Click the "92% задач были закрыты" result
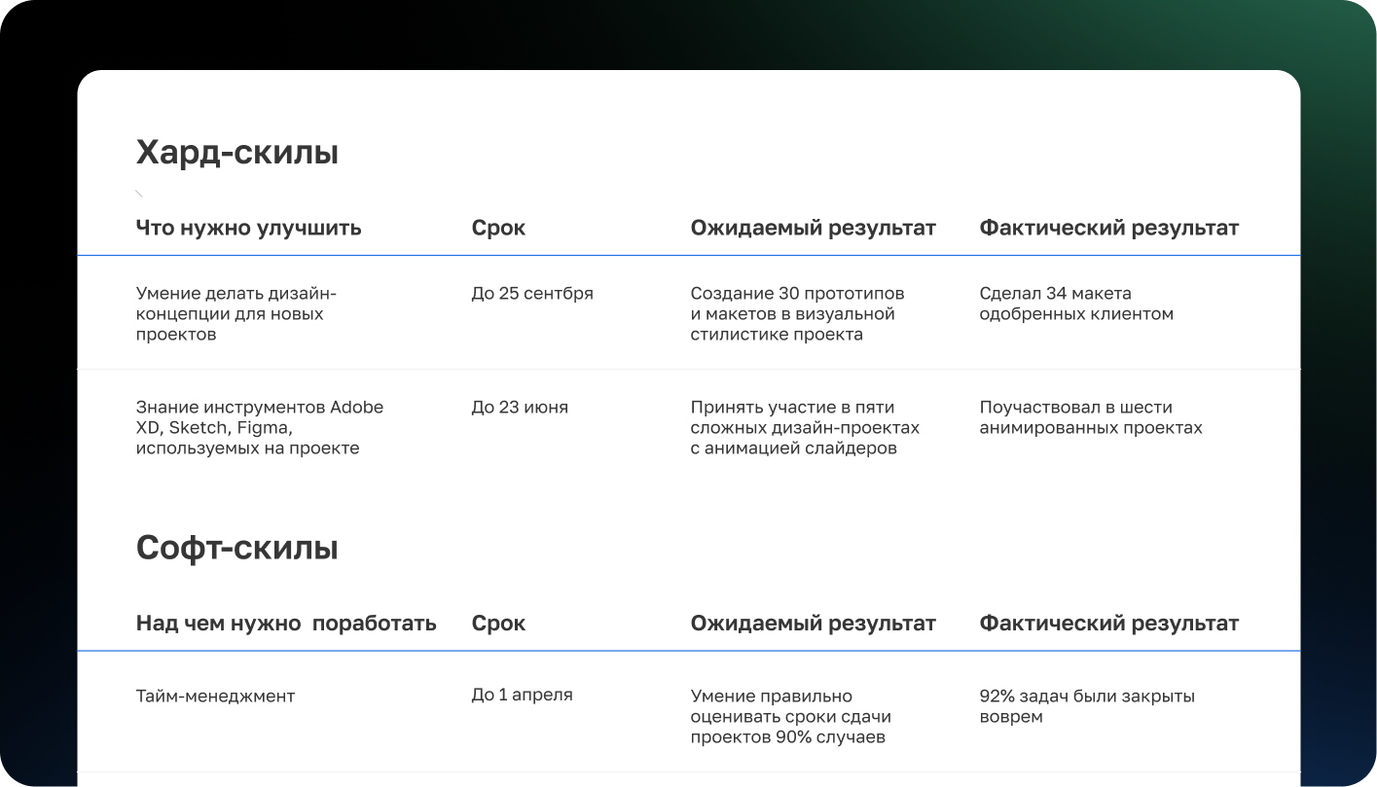 pyautogui.click(x=1086, y=706)
